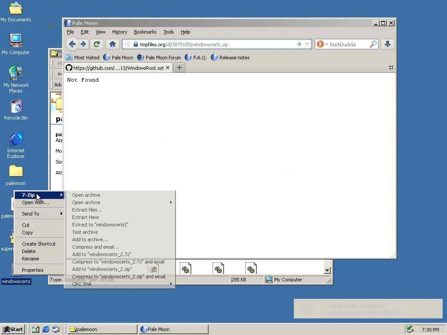Screen dimensions: 447x335
Task: Open the Bookmarks menu
Action: point(145,32)
